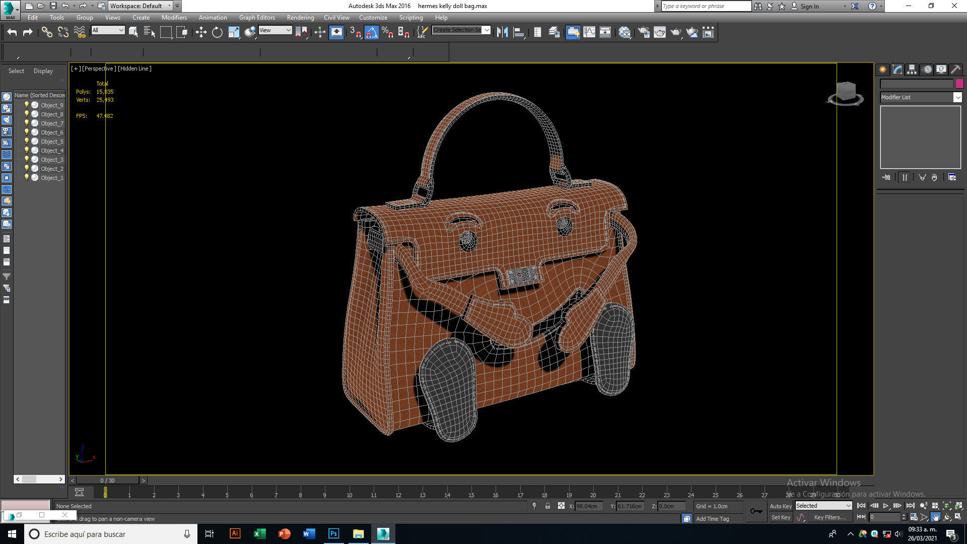967x544 pixels.
Task: Toggle the Angle Snap button
Action: tap(372, 32)
